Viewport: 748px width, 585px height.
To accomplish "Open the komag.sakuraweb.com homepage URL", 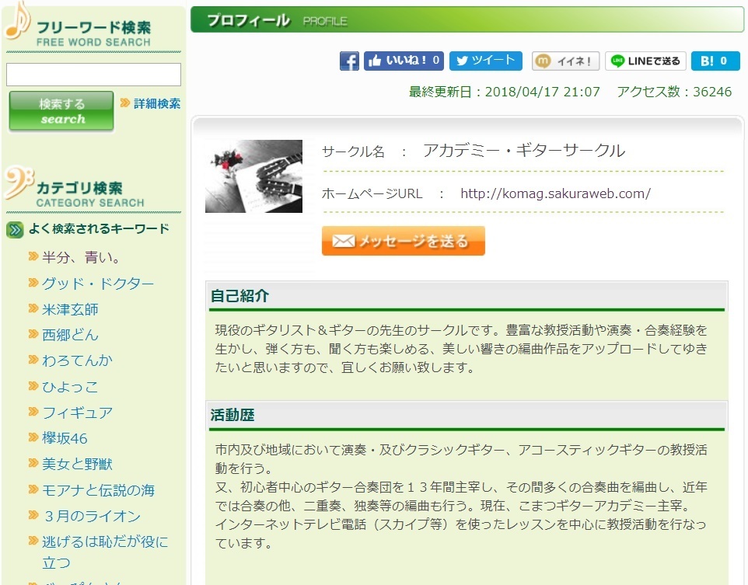I will tap(555, 193).
